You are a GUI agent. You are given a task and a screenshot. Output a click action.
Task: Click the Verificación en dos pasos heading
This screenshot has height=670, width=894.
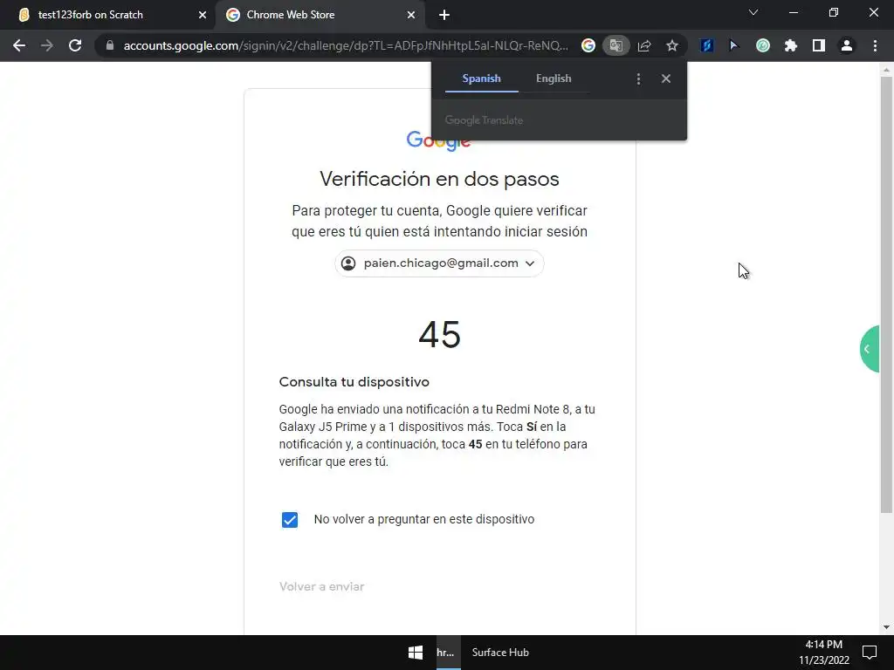(x=439, y=179)
